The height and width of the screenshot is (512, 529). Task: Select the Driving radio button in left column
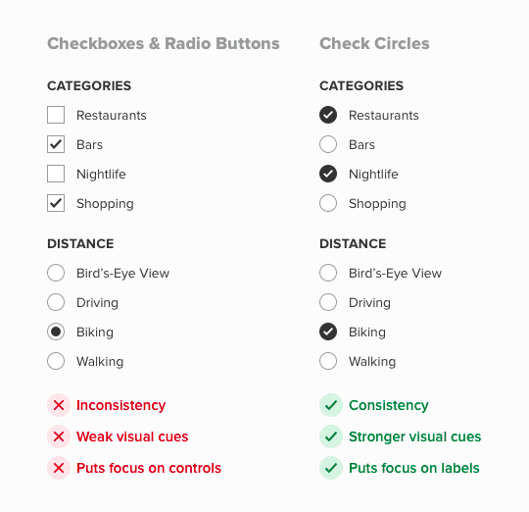[56, 302]
